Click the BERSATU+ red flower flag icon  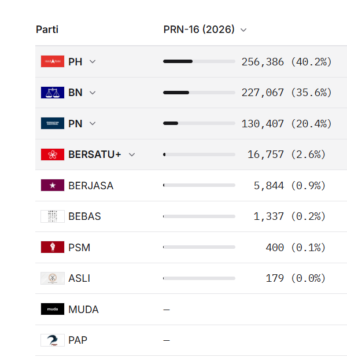click(x=53, y=154)
